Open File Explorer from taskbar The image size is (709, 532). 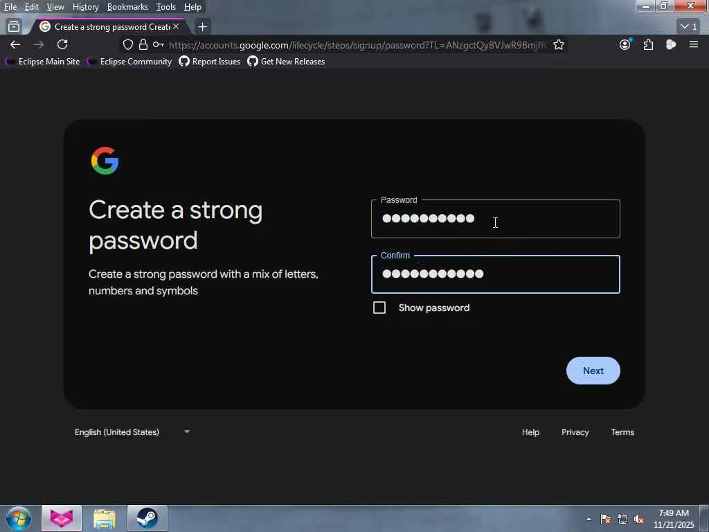105,518
